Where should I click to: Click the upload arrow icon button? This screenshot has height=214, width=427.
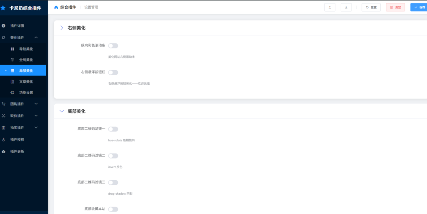pos(330,8)
